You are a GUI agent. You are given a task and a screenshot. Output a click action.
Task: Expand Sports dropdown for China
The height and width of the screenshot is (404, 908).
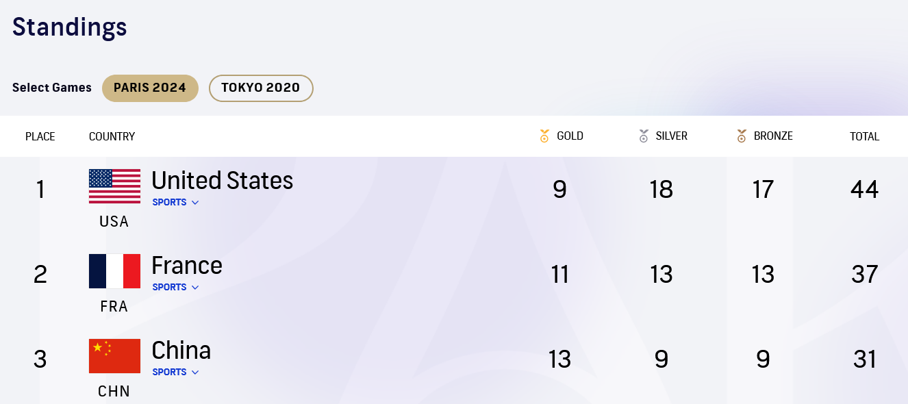point(175,373)
